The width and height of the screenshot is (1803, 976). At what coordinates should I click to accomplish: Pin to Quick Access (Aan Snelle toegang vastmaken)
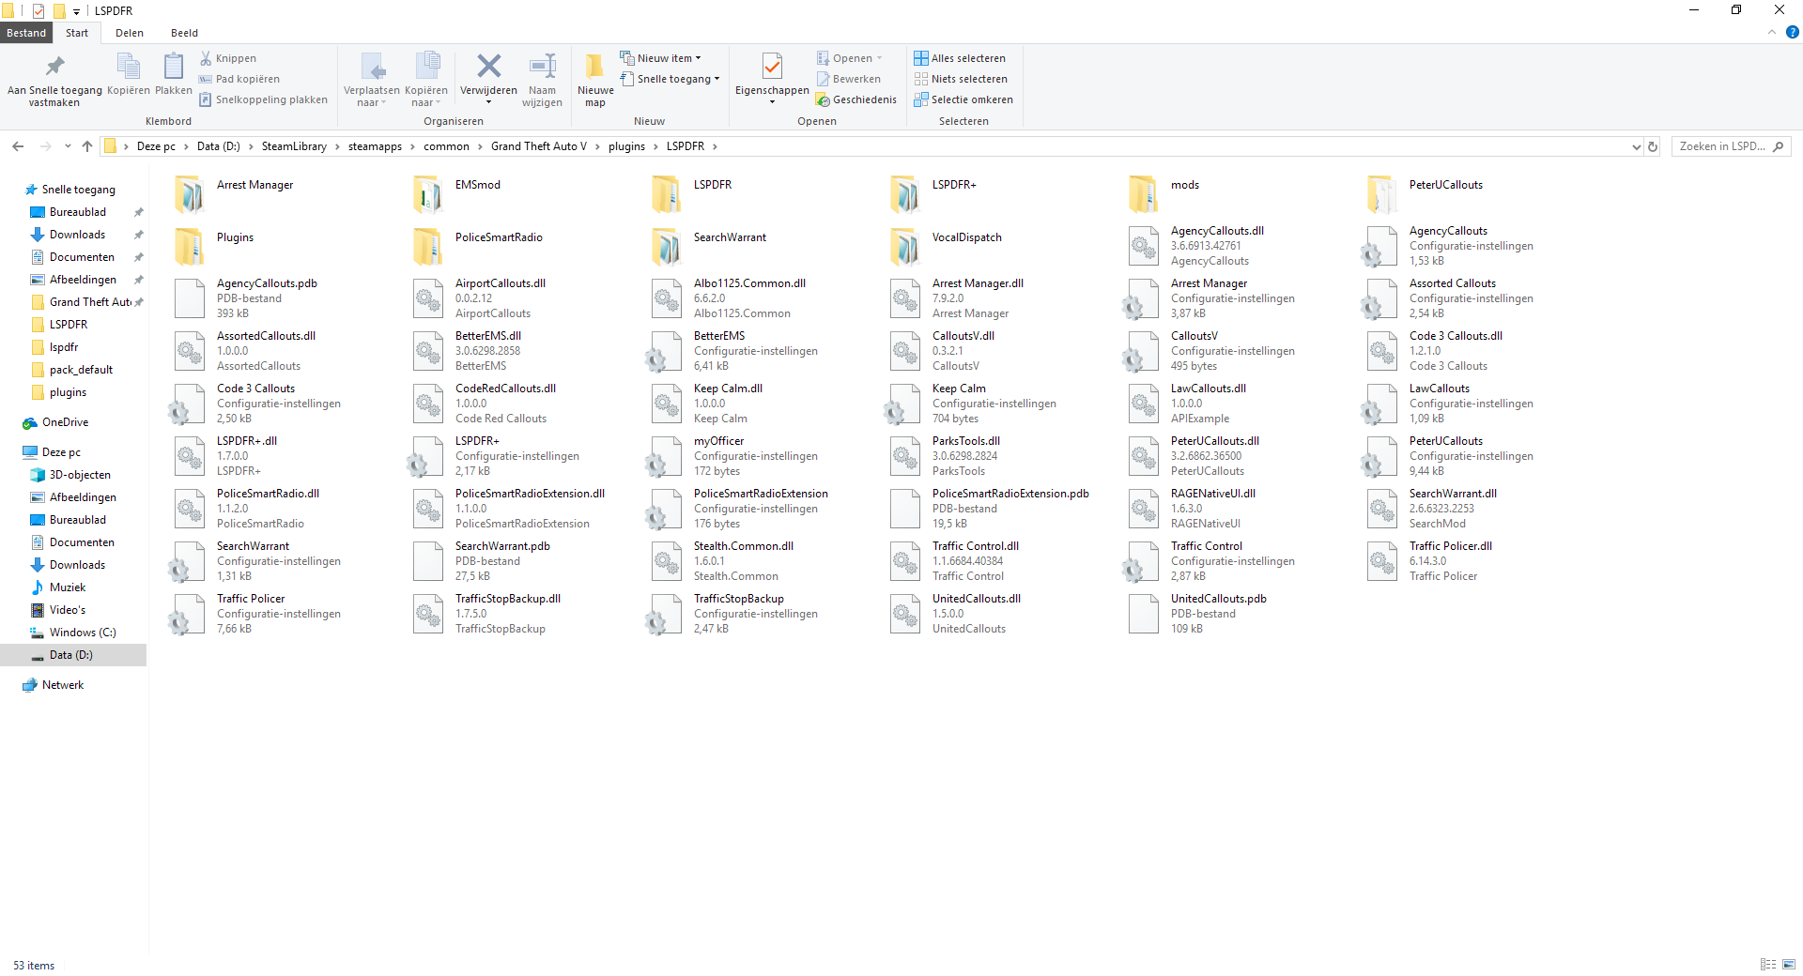[54, 81]
